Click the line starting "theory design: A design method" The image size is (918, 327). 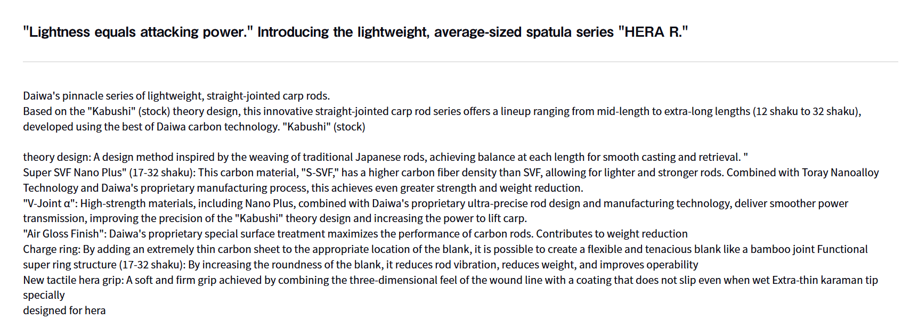(213, 157)
